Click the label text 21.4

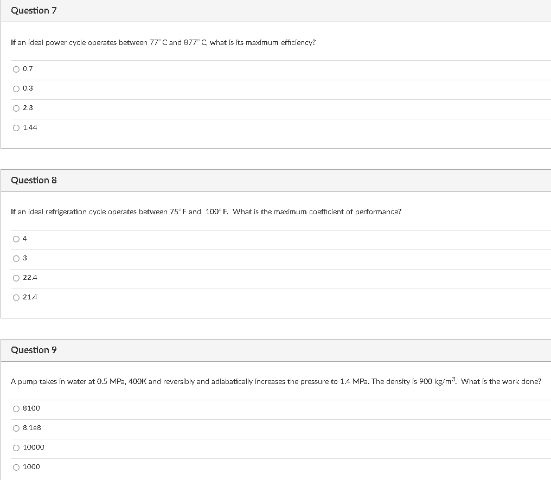pyautogui.click(x=29, y=297)
